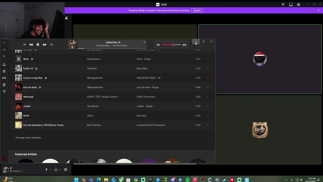This screenshot has width=323, height=182.
Task: Open 800 Cherries artist link
Action: (x=94, y=125)
